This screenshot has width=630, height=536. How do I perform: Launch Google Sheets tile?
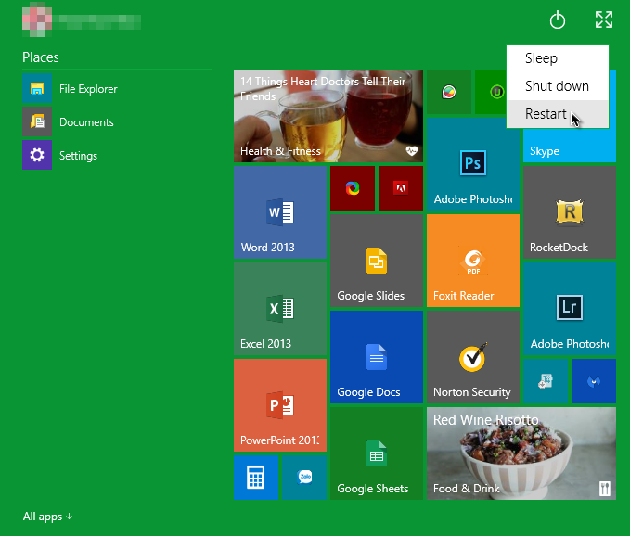[x=377, y=453]
